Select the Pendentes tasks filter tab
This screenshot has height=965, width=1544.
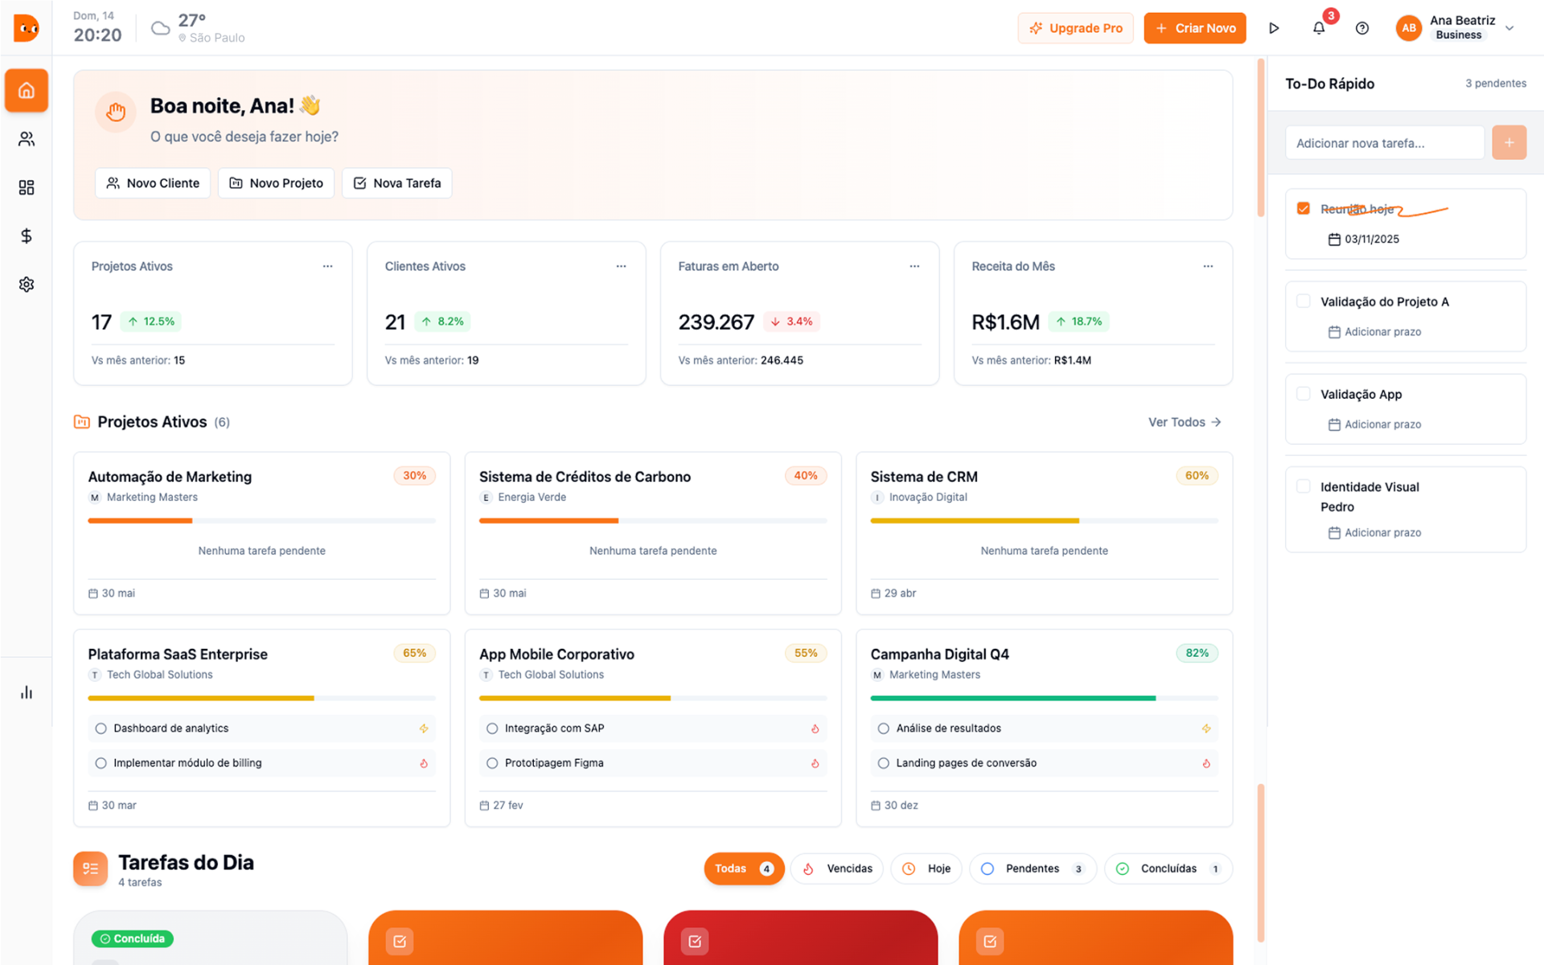tap(1033, 868)
